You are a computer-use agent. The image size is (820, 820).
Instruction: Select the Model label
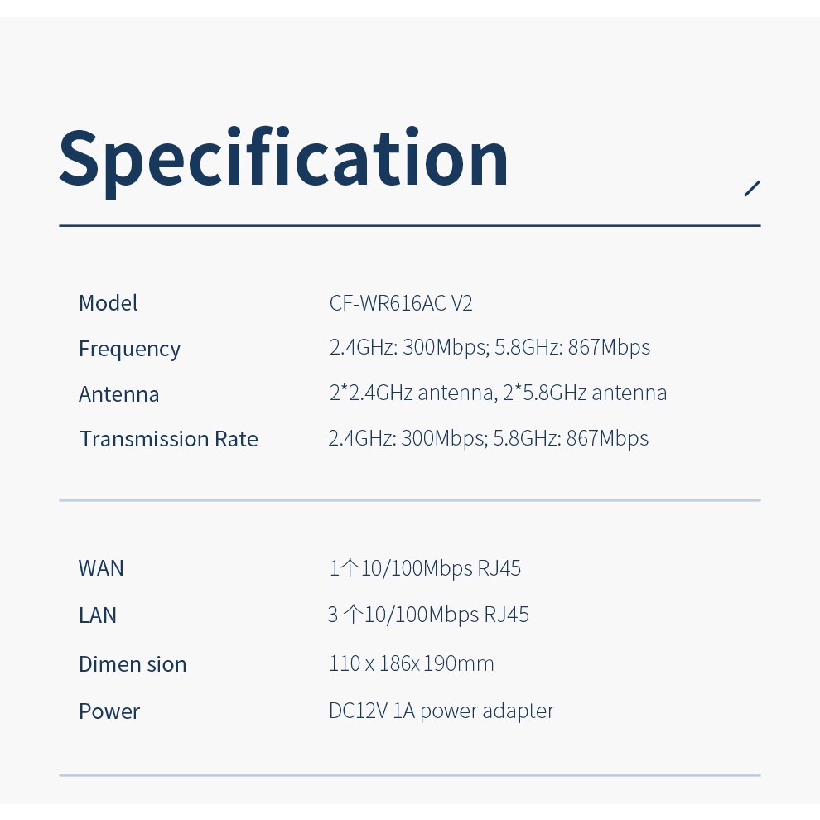point(108,303)
